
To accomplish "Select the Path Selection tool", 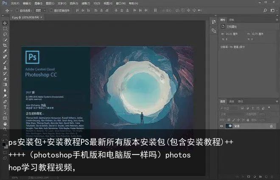I will click(x=5, y=113).
